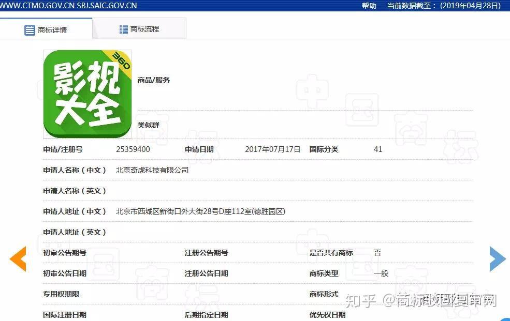Open the 帮助 help link

pyautogui.click(x=369, y=6)
